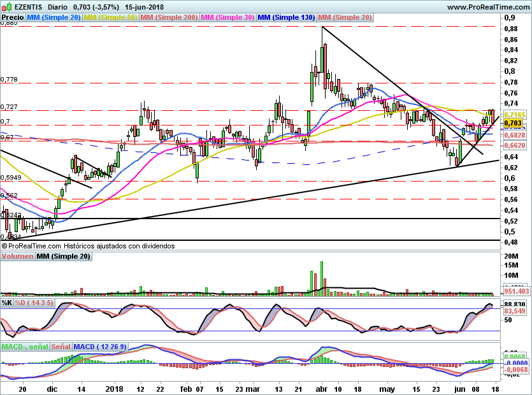This screenshot has width=532, height=395.
Task: Click the candlestick icon beside EZENTIS
Action: point(7,6)
